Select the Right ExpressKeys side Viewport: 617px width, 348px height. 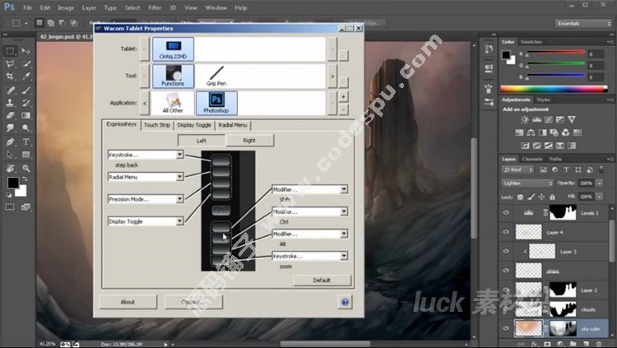pos(249,141)
